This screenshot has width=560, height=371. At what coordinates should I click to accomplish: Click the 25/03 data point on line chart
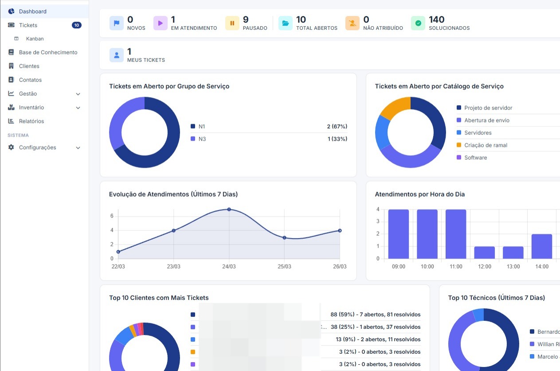[x=284, y=237]
